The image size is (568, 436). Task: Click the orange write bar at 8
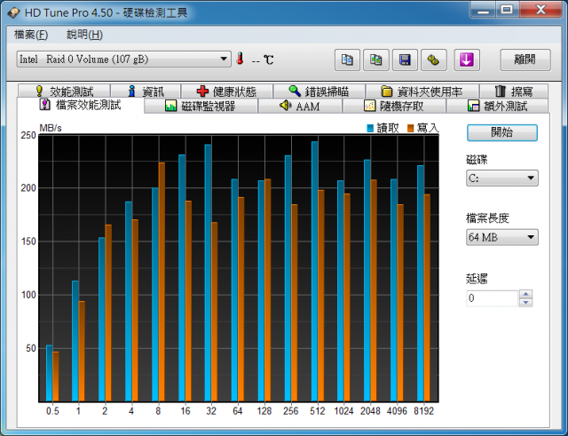coord(162,281)
